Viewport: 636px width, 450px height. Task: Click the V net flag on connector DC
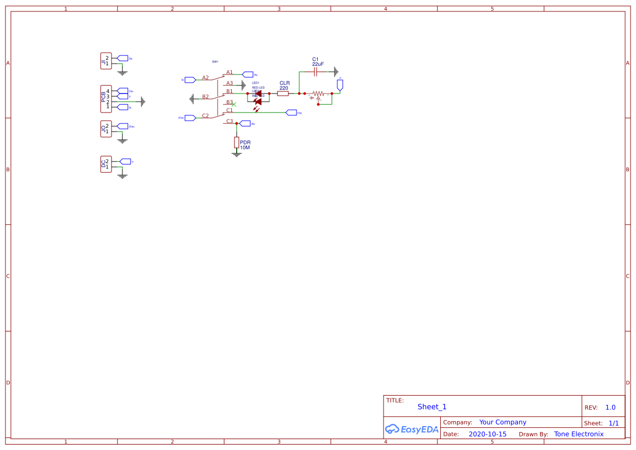[126, 161]
